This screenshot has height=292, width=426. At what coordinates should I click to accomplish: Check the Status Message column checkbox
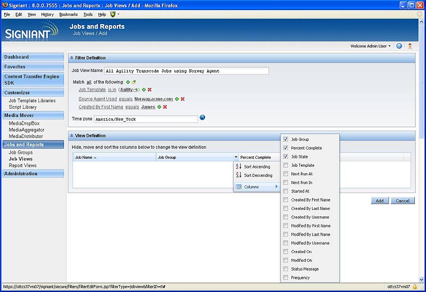click(x=286, y=269)
